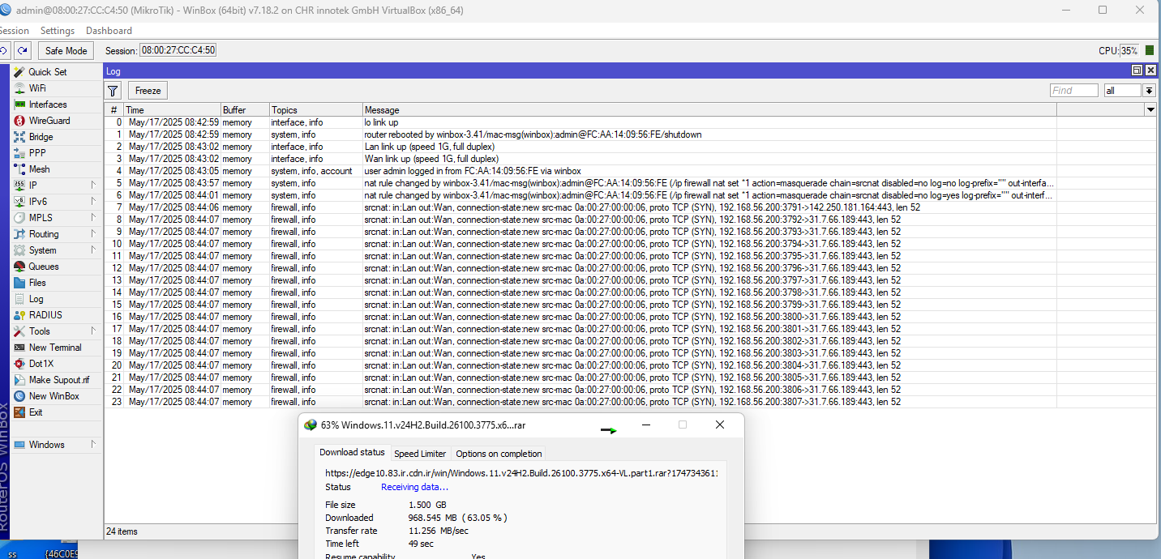Open Quick Set from the sidebar
Viewport: 1161px width, 559px height.
point(48,72)
